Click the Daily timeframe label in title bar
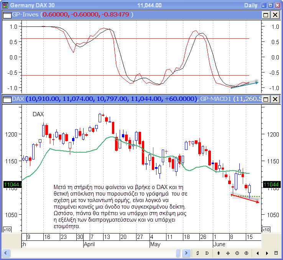This screenshot has width=283, height=260. pyautogui.click(x=251, y=5)
